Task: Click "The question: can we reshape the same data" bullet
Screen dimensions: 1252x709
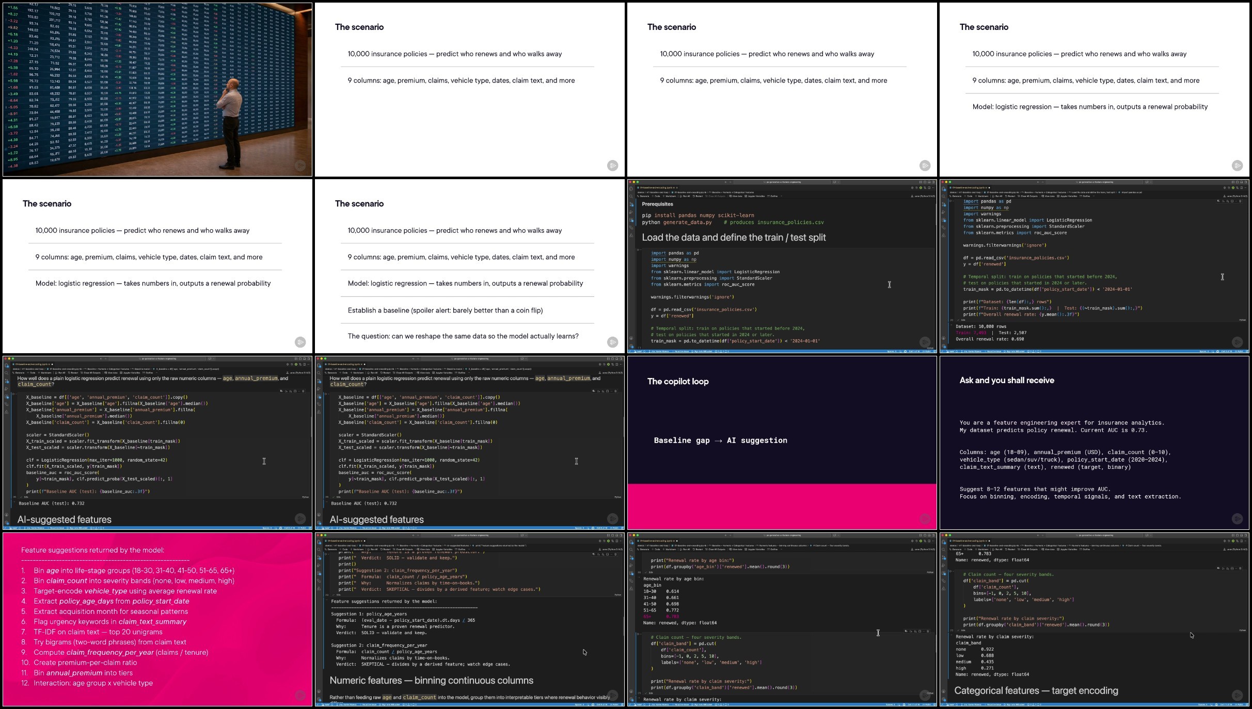Action: click(463, 336)
